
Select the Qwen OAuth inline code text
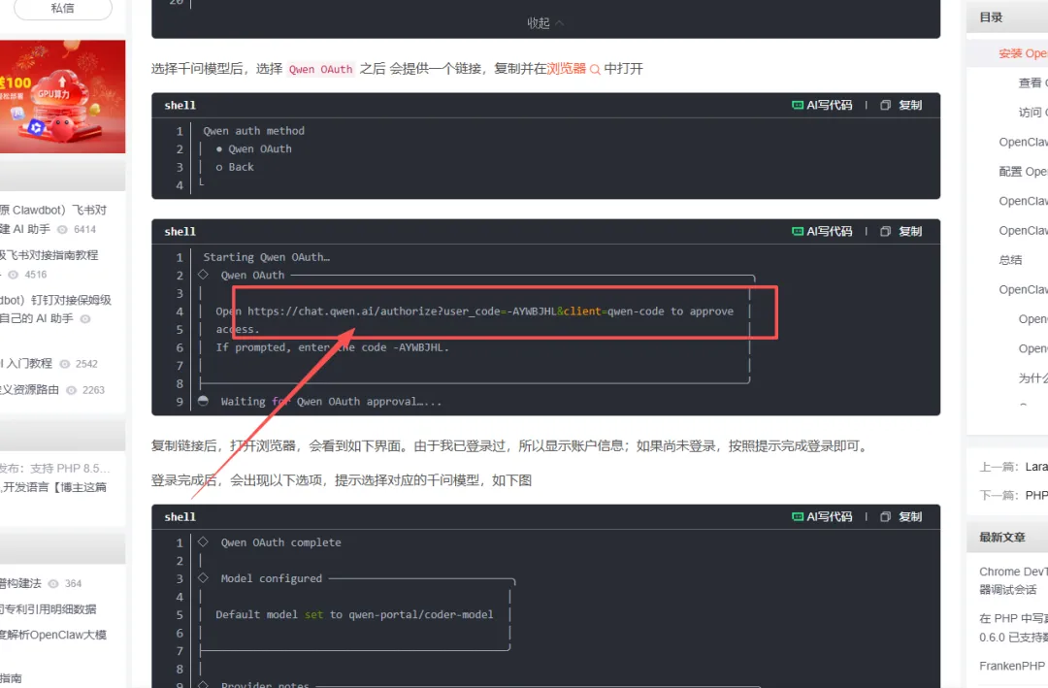tap(321, 70)
